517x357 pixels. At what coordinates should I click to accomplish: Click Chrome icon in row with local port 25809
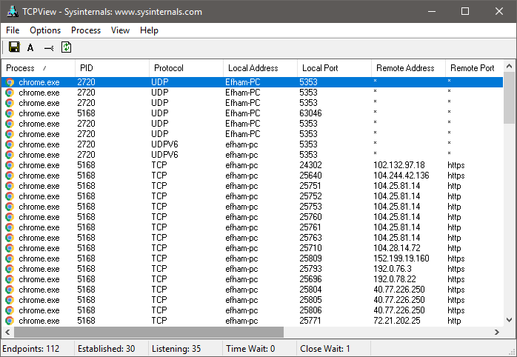(x=10, y=258)
